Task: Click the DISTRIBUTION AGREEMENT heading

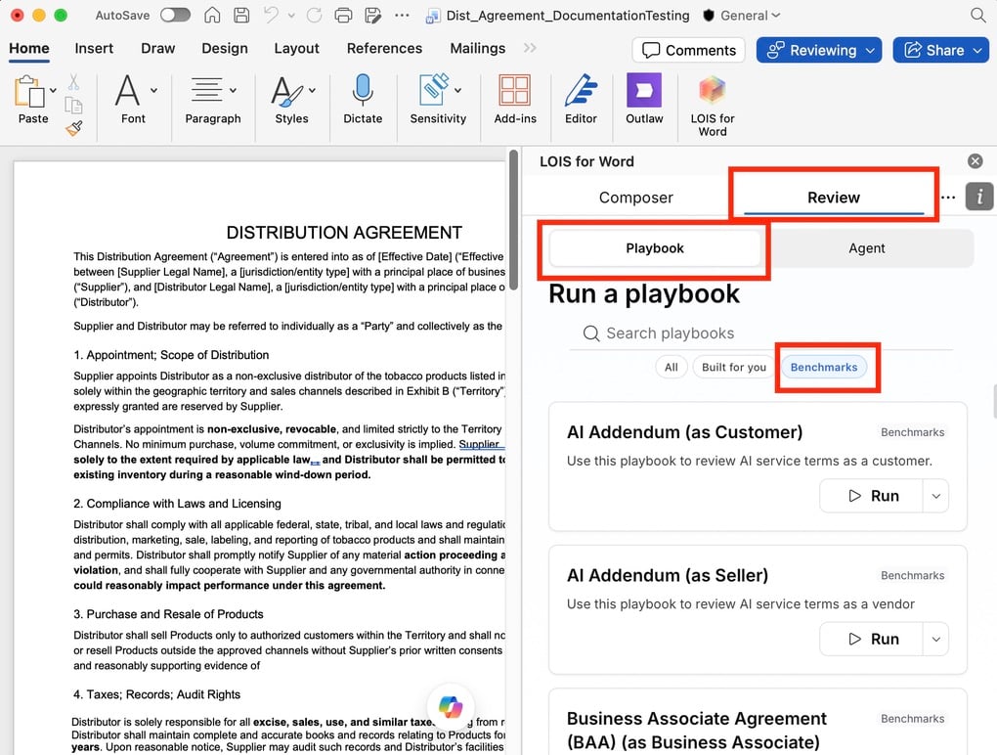Action: pos(344,233)
